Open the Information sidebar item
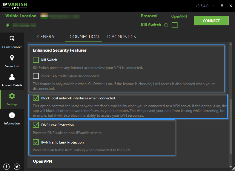The width and height of the screenshot is (235, 171). [x=12, y=118]
